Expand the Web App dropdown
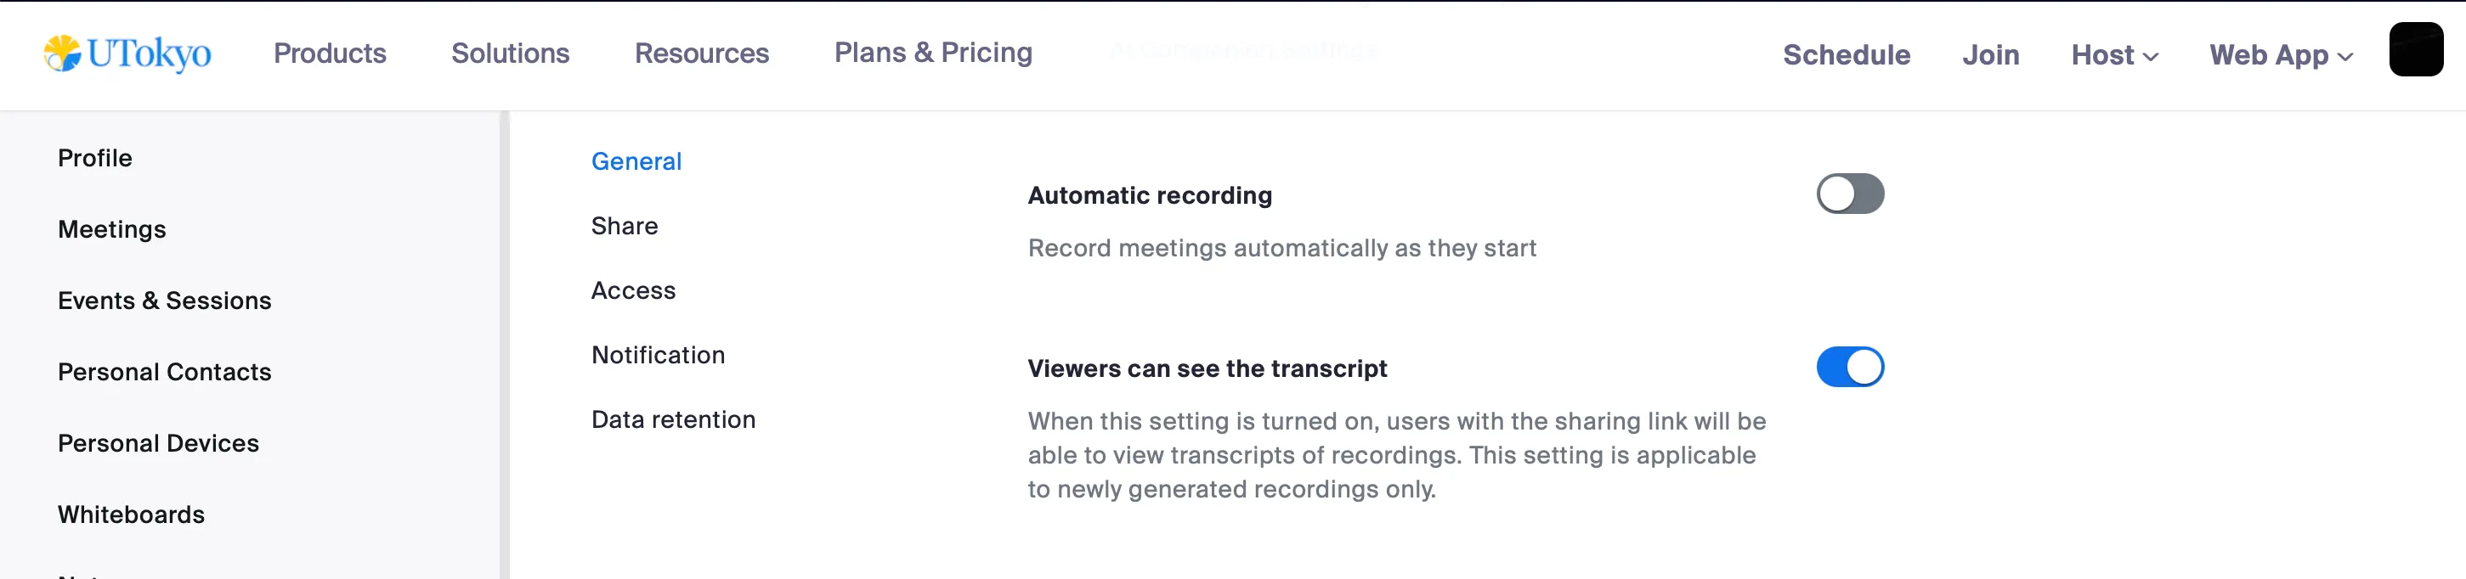2466x579 pixels. [2280, 54]
